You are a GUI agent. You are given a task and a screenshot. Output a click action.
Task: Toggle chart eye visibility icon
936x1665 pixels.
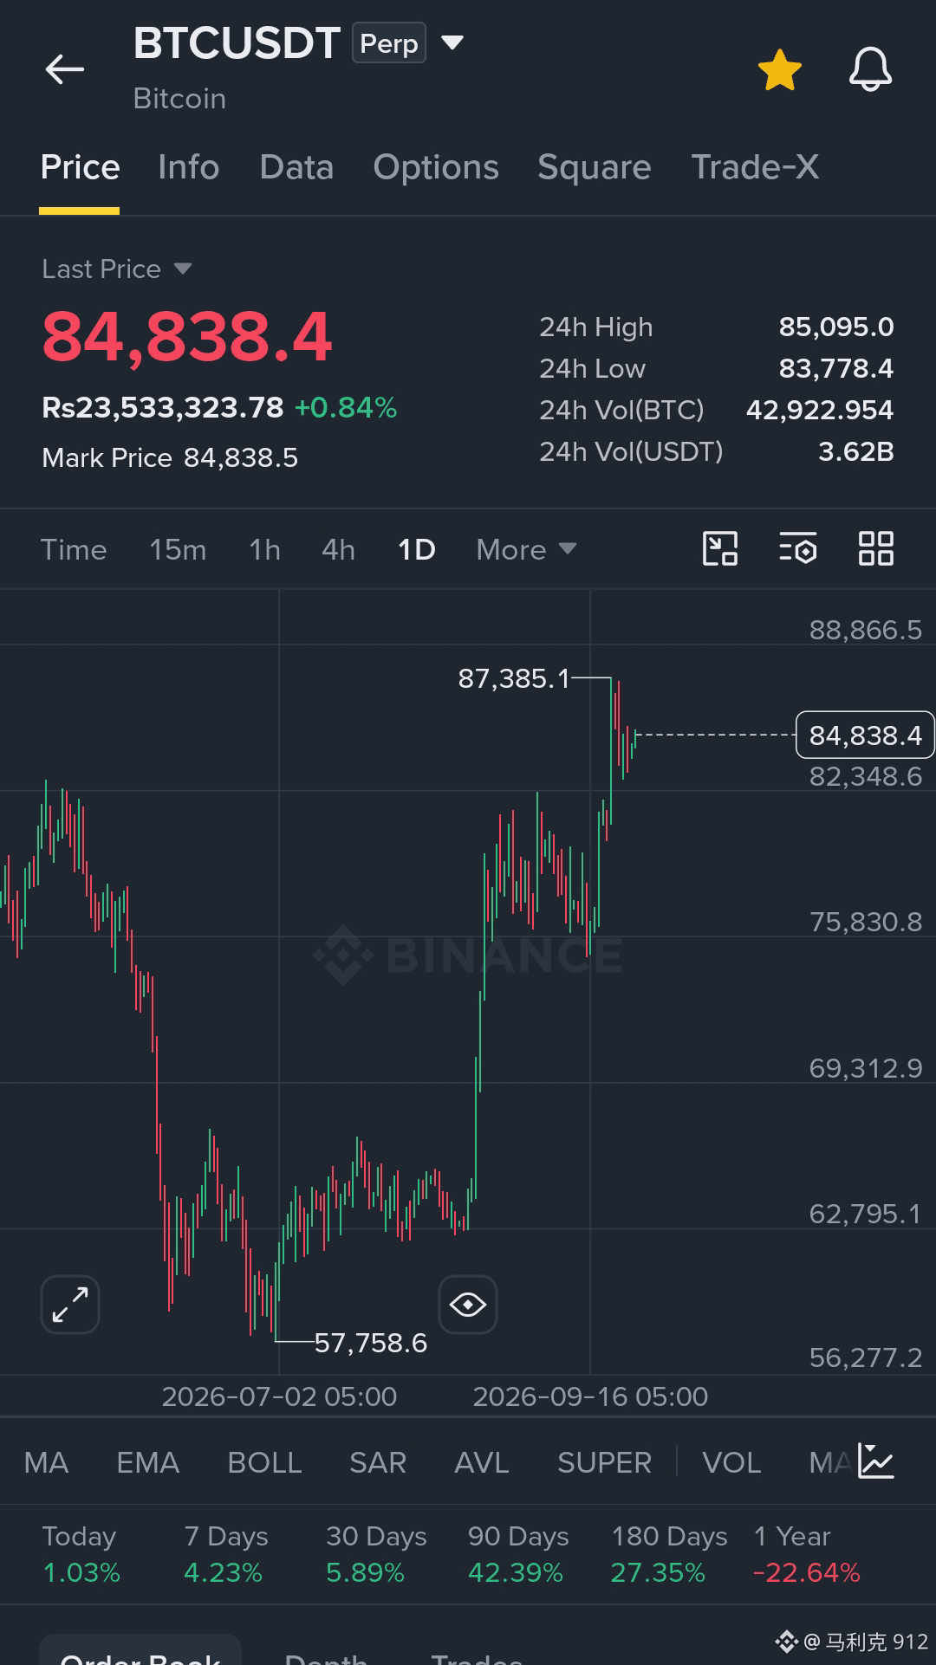pyautogui.click(x=468, y=1305)
